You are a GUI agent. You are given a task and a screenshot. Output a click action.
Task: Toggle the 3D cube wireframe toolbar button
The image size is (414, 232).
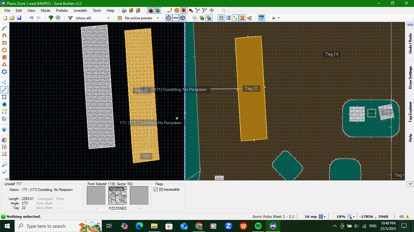click(x=182, y=18)
